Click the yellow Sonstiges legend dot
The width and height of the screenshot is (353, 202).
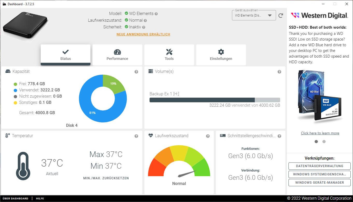click(15, 103)
